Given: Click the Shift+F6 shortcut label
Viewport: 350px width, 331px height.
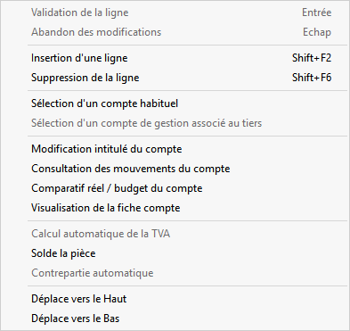Looking at the screenshot, I should click(x=312, y=78).
